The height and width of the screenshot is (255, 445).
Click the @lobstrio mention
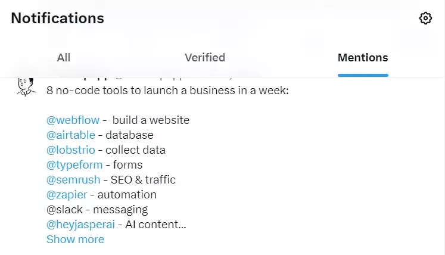click(x=71, y=150)
